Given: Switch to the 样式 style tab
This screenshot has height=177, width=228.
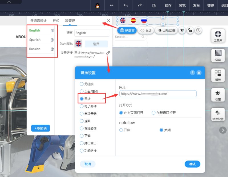Looking at the screenshot, I should tap(56, 20).
